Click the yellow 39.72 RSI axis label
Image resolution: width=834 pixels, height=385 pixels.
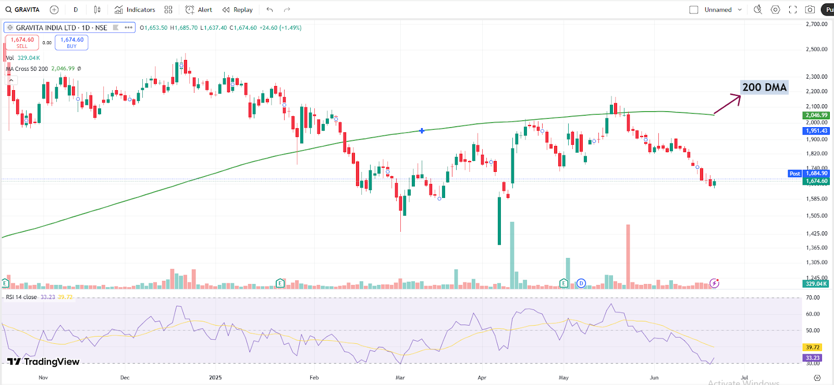(x=813, y=347)
